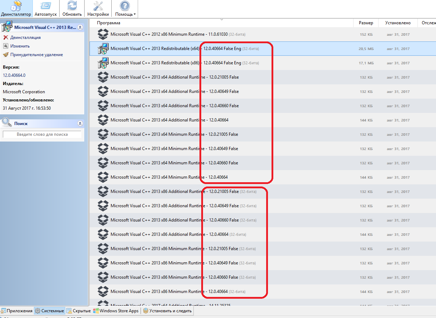Open the Деинсталлятор toolbar section

click(x=16, y=9)
